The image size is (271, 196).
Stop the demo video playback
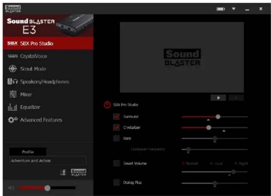pos(236,98)
